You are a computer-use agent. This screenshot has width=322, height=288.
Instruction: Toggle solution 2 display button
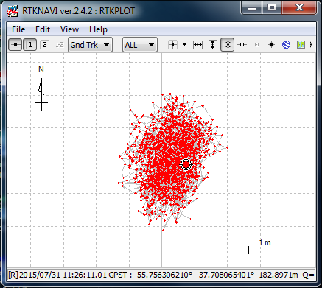point(44,45)
